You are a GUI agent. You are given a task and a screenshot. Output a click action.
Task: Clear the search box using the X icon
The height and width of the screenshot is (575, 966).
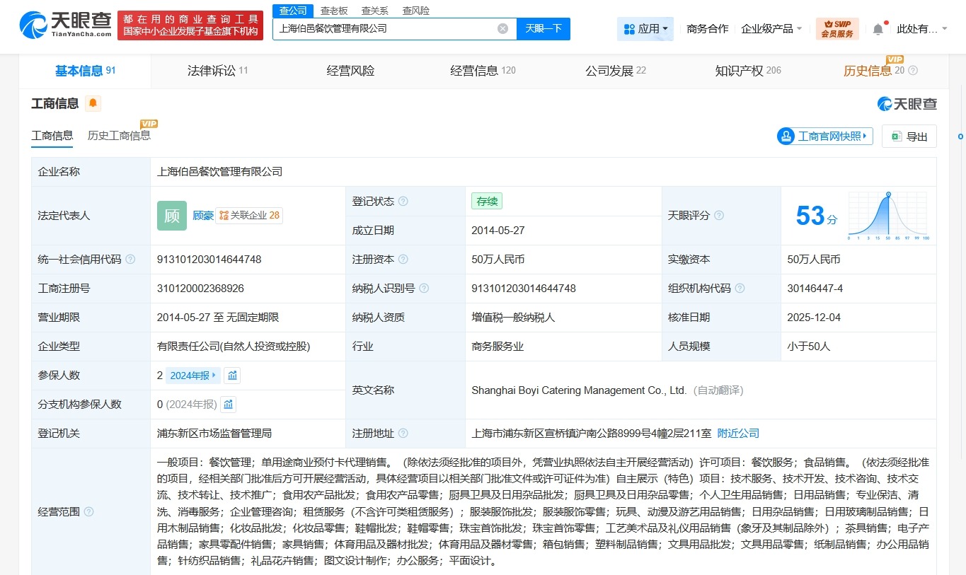pos(502,28)
